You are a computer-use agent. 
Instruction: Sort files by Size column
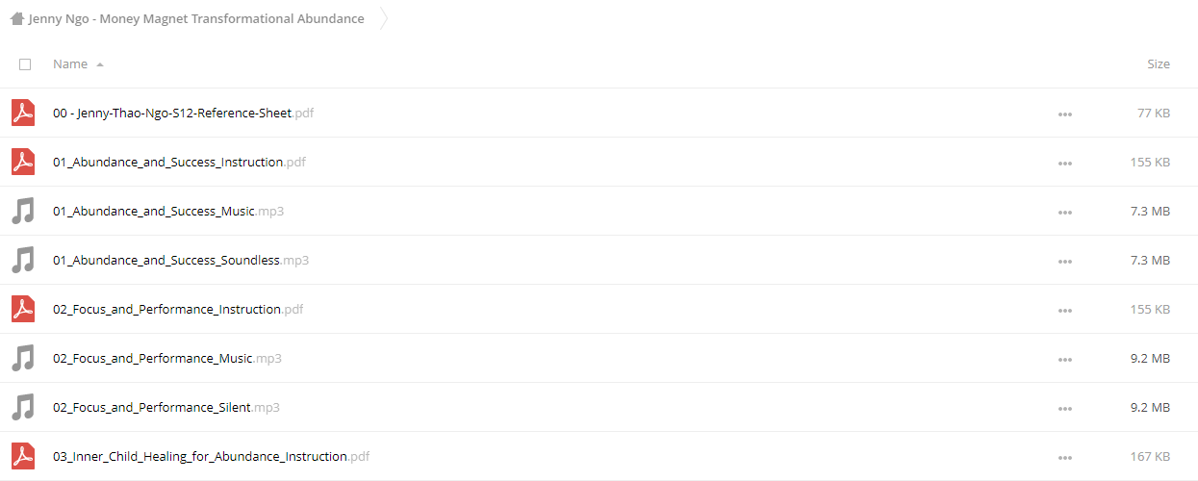click(1159, 63)
